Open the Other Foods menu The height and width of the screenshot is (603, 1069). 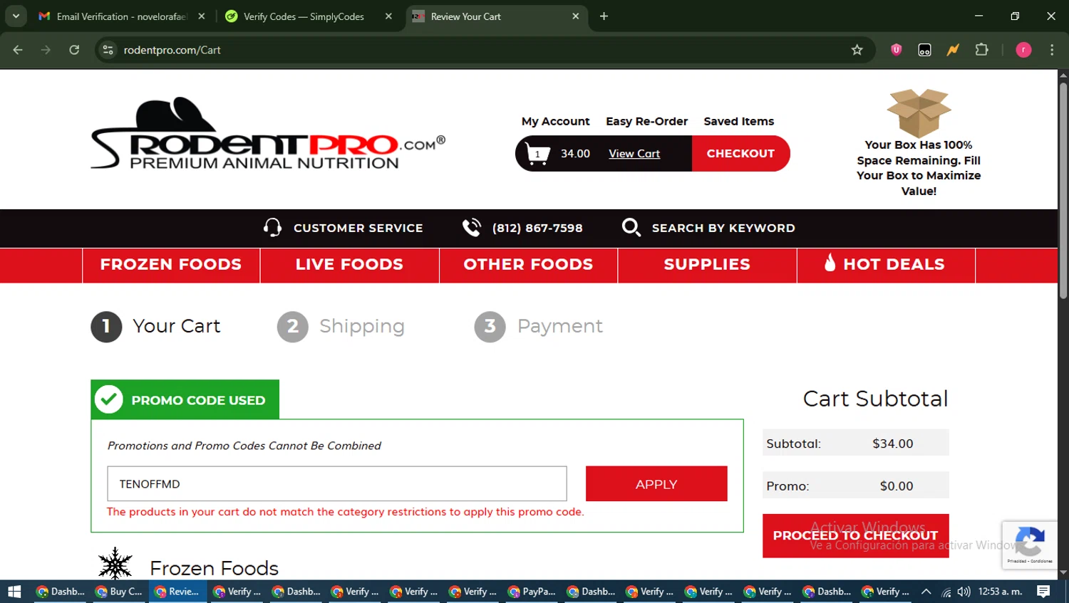(x=528, y=264)
